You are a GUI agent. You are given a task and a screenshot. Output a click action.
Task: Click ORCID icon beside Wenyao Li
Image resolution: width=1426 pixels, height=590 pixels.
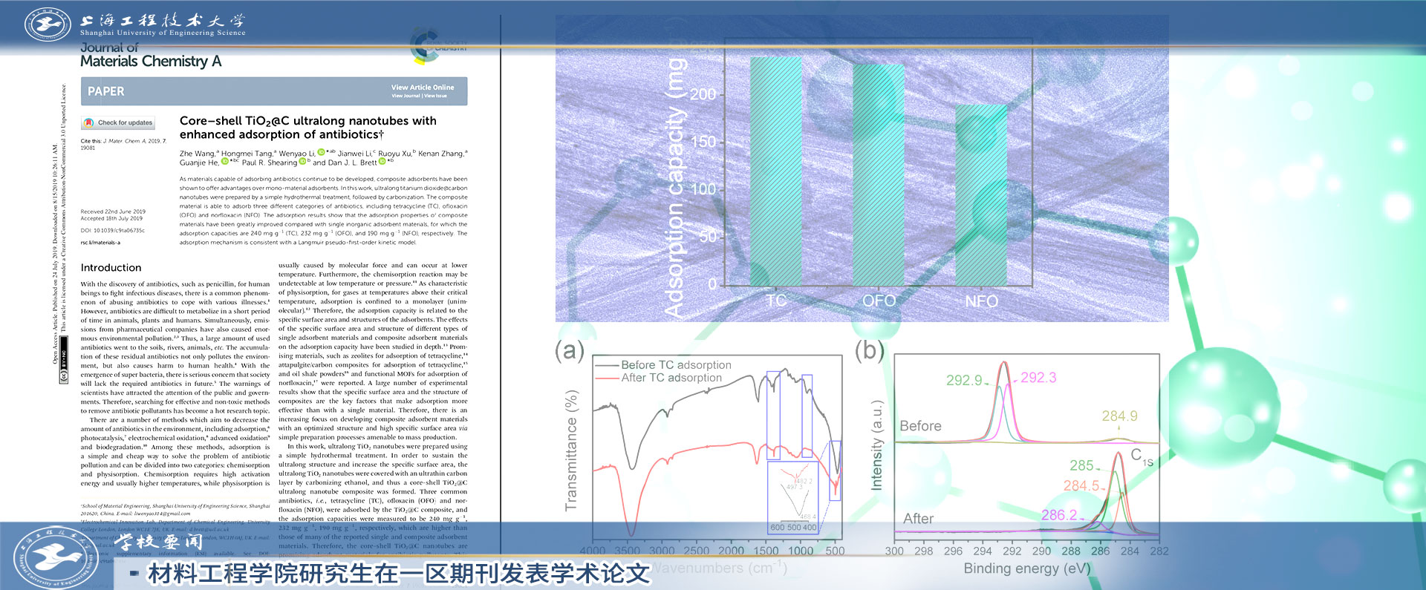321,153
